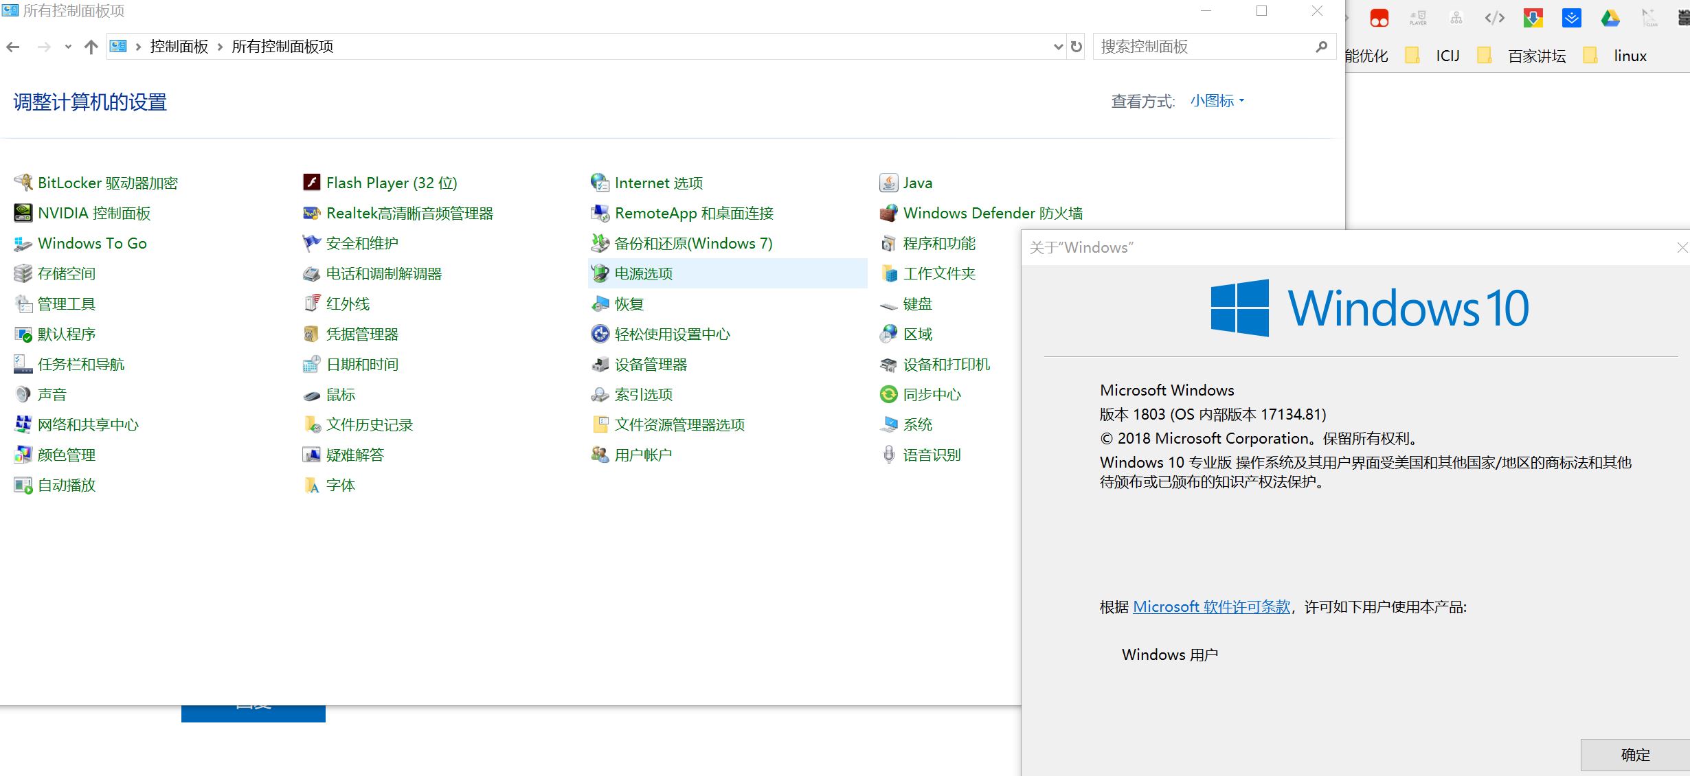Click the Java control panel icon
The width and height of the screenshot is (1690, 776).
[x=888, y=183]
